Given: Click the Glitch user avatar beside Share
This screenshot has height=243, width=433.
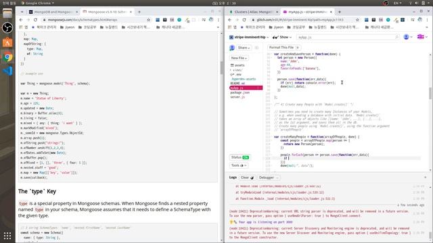Looking at the screenshot, I should pos(232,48).
